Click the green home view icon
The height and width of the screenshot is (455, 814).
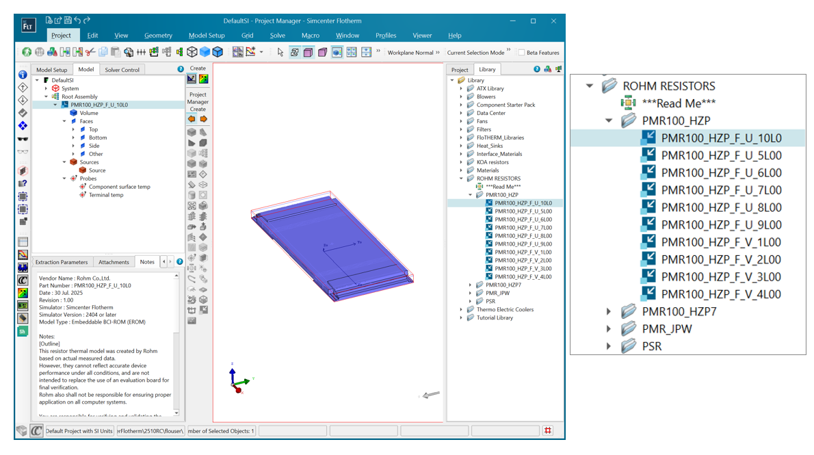point(28,51)
